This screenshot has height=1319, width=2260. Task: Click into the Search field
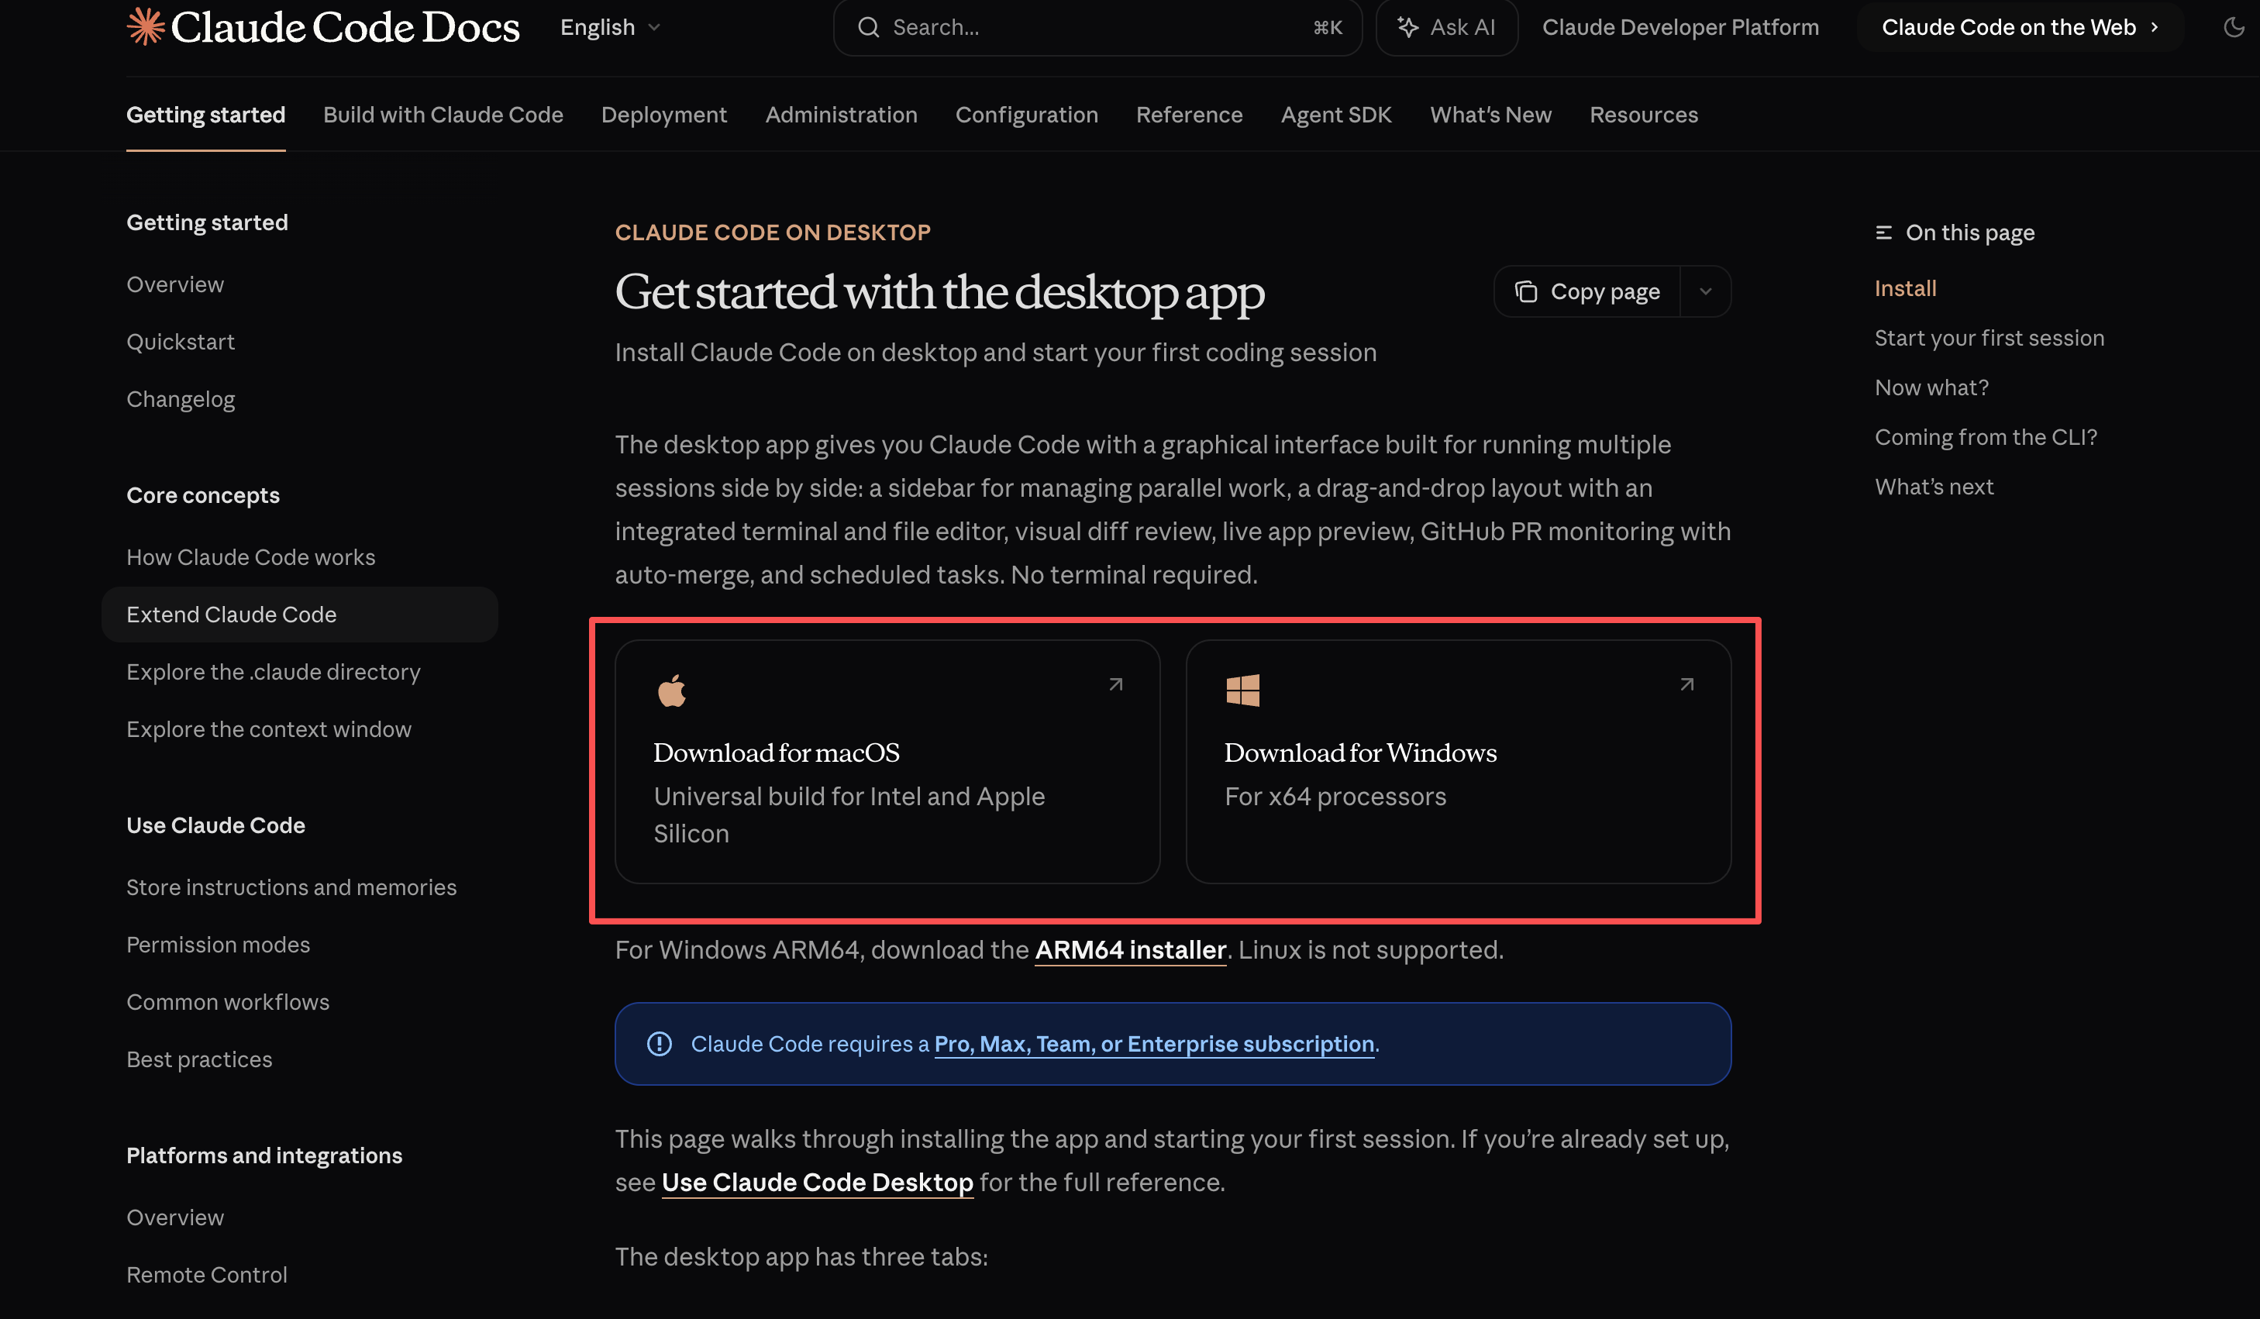tap(1097, 28)
